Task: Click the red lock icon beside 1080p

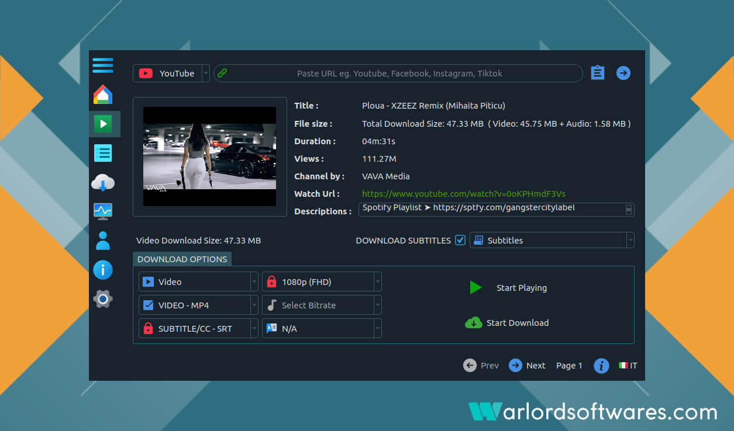Action: point(271,281)
